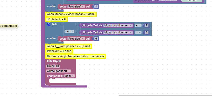
Task: Click the Object ID field in trigger block
Action: click(53, 66)
